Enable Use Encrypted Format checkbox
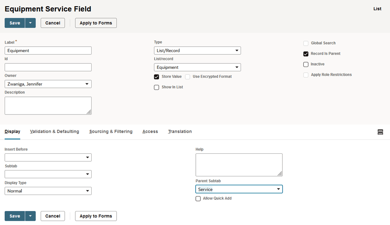The image size is (390, 225). [188, 77]
